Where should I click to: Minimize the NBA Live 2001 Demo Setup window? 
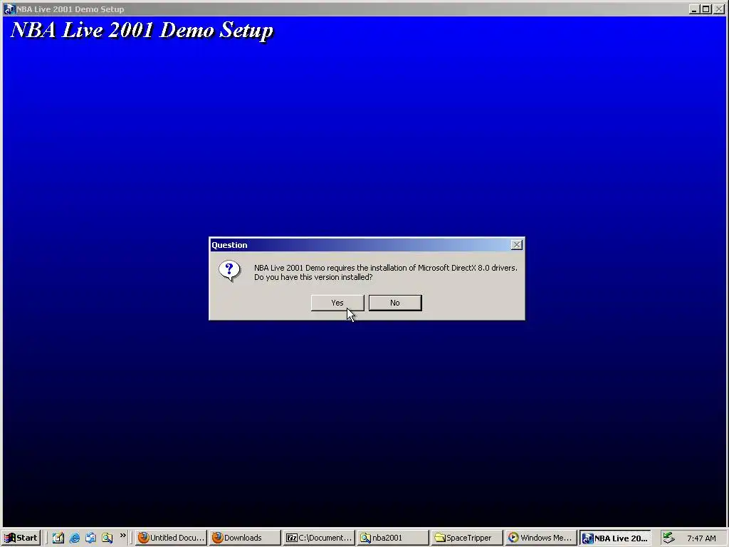[x=694, y=9]
